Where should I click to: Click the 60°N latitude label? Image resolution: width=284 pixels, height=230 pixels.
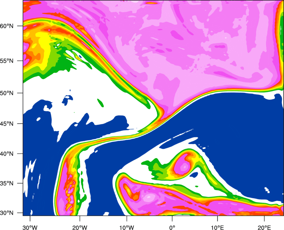point(7,26)
